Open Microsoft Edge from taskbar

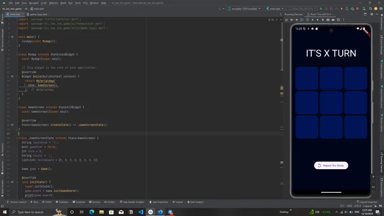click(91, 212)
